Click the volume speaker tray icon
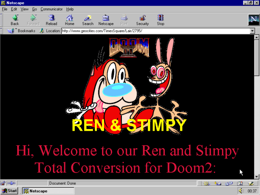 click(241, 191)
